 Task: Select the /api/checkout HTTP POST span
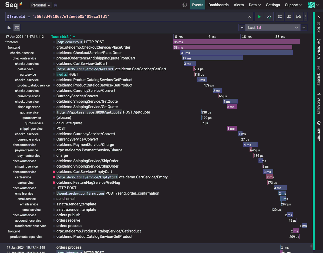click(80, 42)
